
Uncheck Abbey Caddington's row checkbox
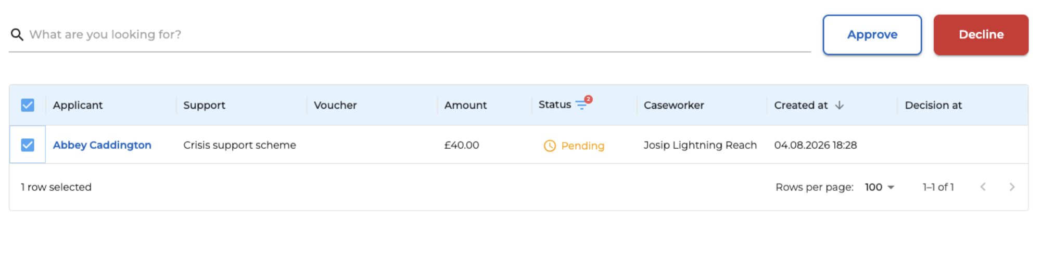(28, 145)
